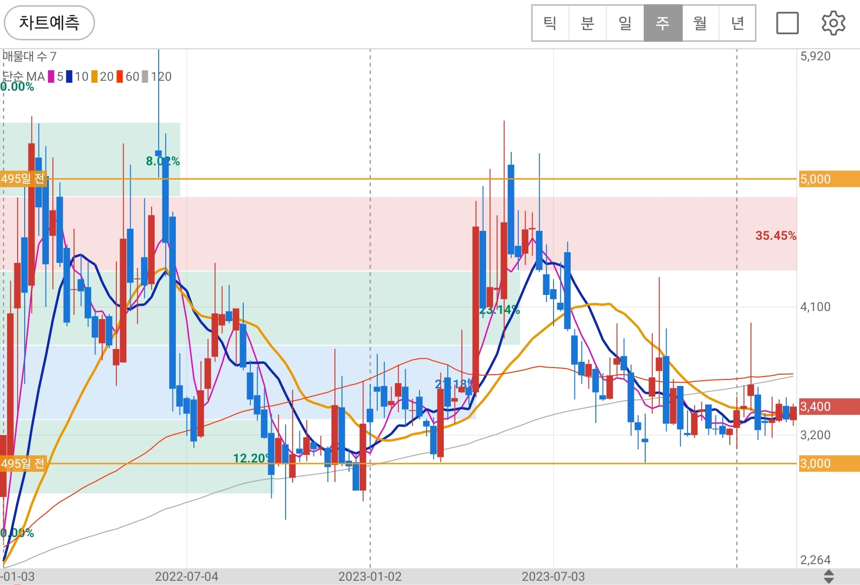Select the 5,000 orange price line label
This screenshot has height=585, width=860.
[x=829, y=179]
